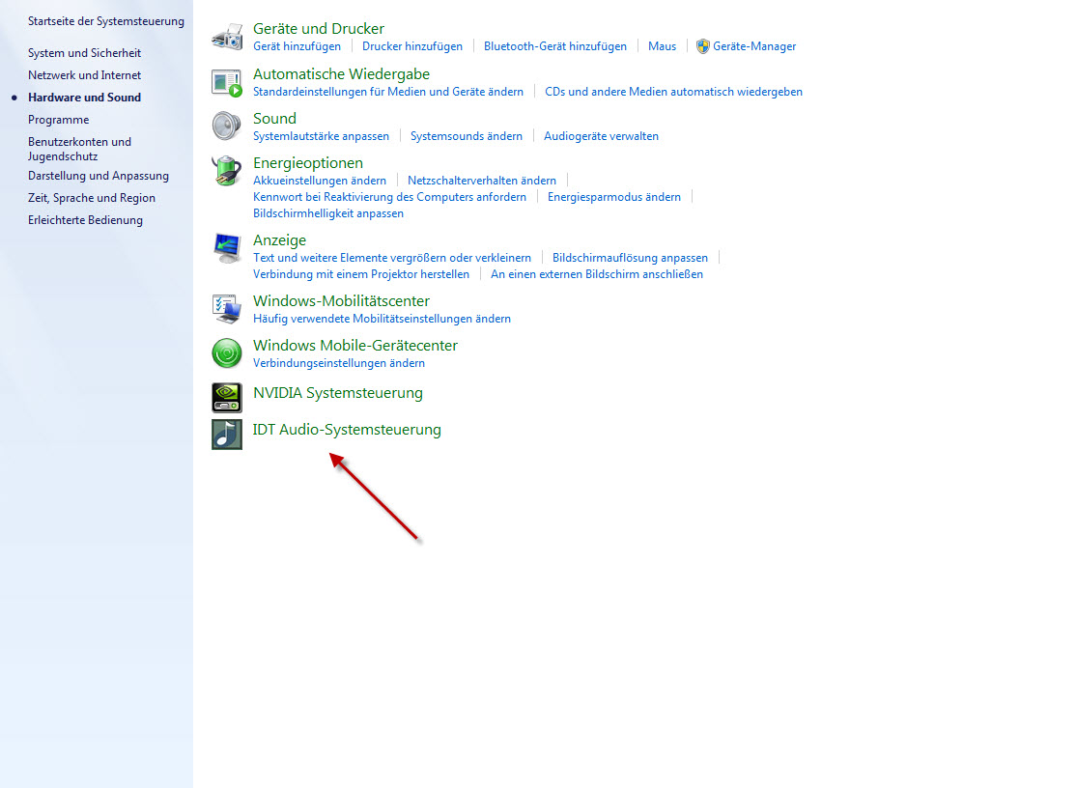Click Energiesparmodus ändern link

613,197
